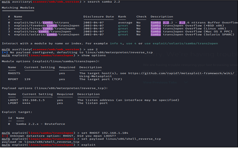Click LHOST value 192.168.1.5

[33, 100]
